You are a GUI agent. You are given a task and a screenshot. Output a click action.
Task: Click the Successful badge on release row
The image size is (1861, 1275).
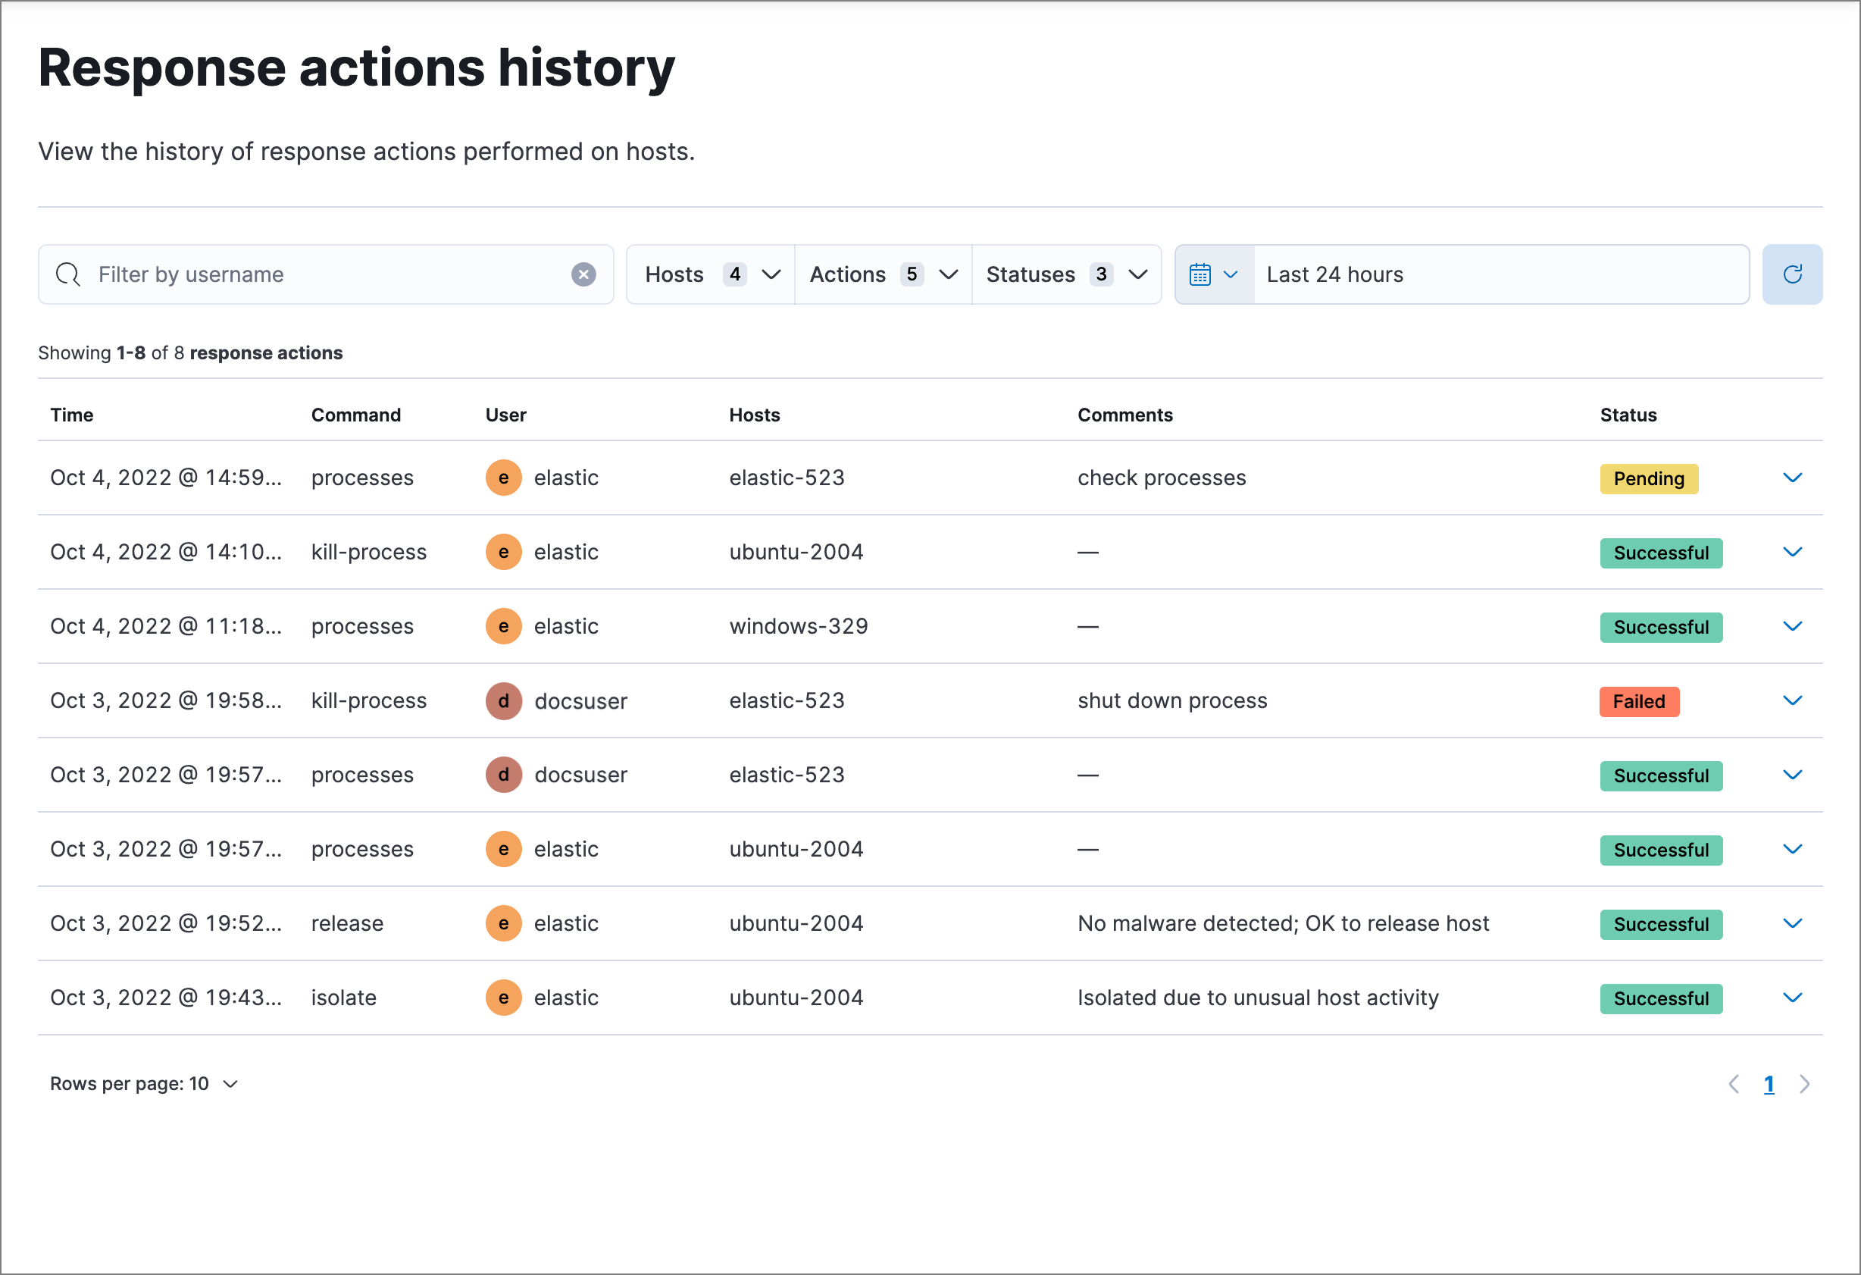[1661, 923]
